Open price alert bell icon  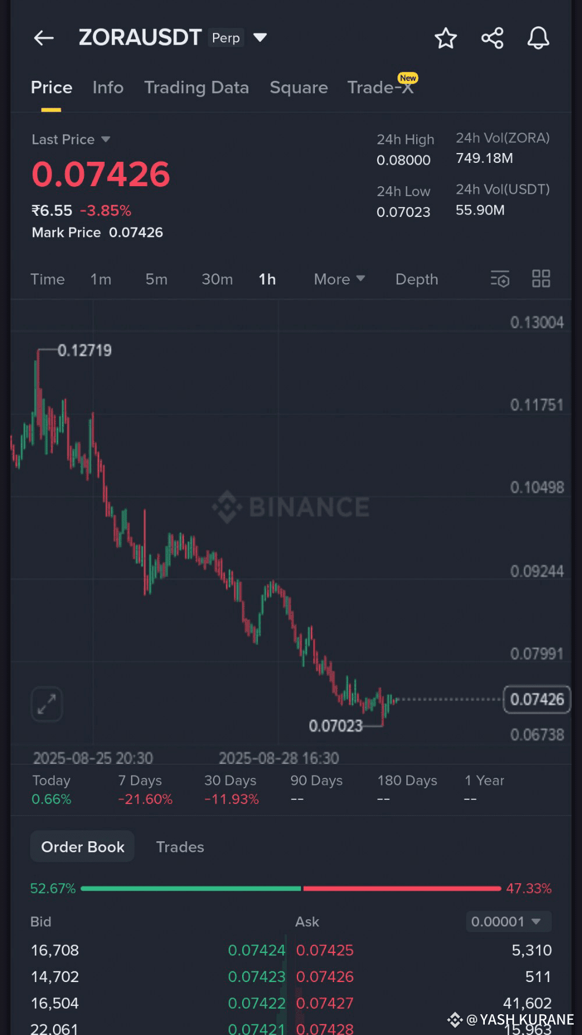[538, 38]
